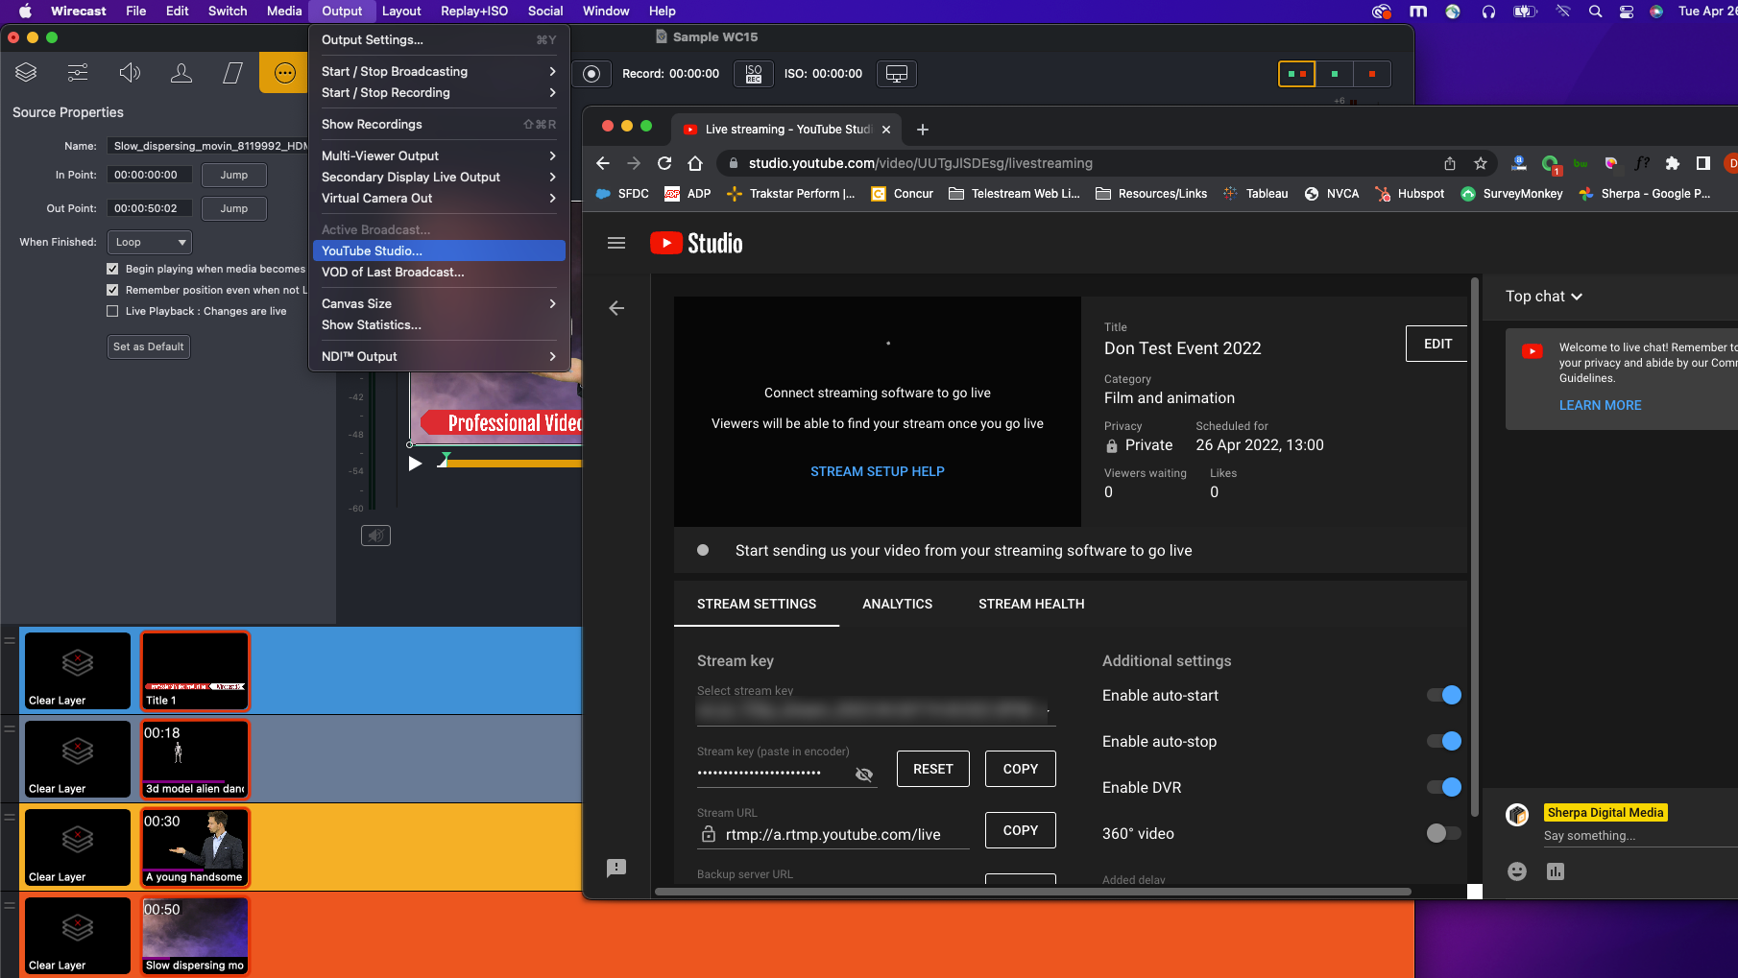The height and width of the screenshot is (978, 1738).
Task: Click the record button next to Record timer
Action: pos(592,74)
